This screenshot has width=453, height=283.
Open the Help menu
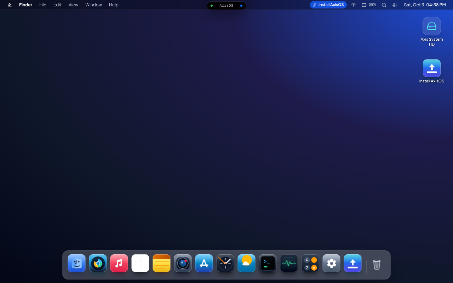[114, 5]
